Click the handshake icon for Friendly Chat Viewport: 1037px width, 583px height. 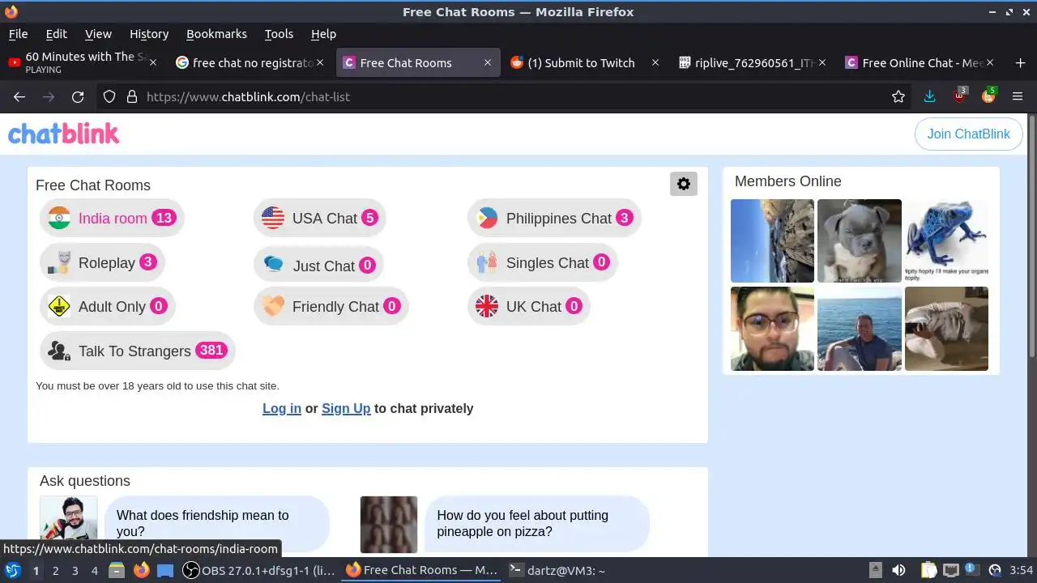pyautogui.click(x=273, y=306)
